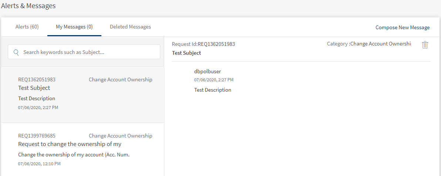Click the magnifying glass search icon
Screen dimensions: 441x176
[16, 52]
